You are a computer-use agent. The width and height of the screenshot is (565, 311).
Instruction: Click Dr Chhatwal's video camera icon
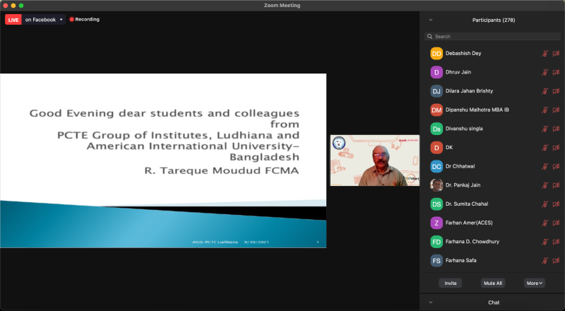556,166
